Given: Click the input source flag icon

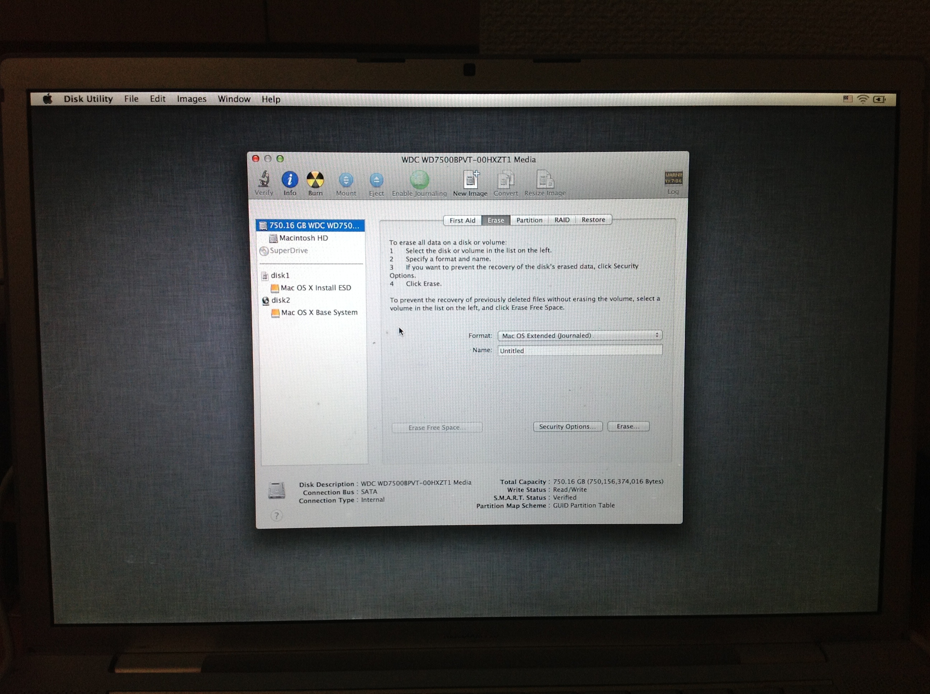Looking at the screenshot, I should pos(847,99).
